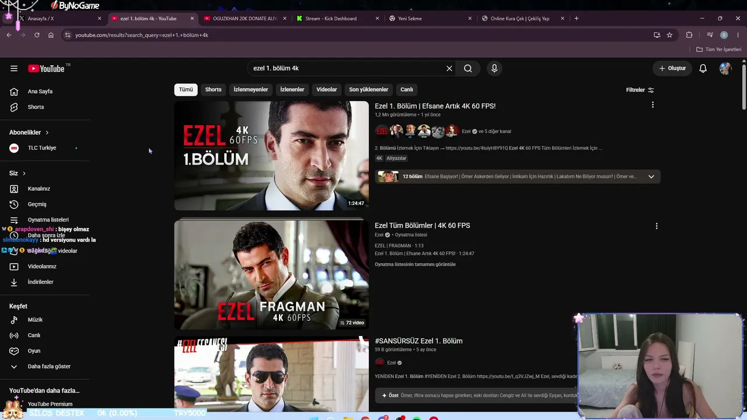Open title Ezel 1. Bölüm | Efsane Artık 4K
The height and width of the screenshot is (420, 747).
[x=435, y=106]
